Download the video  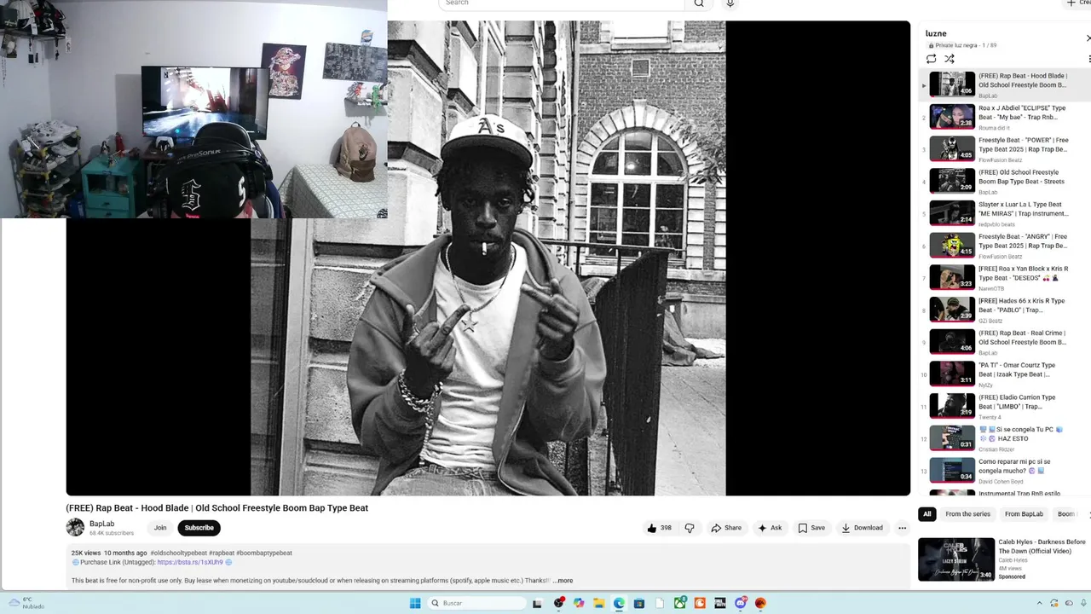click(862, 528)
